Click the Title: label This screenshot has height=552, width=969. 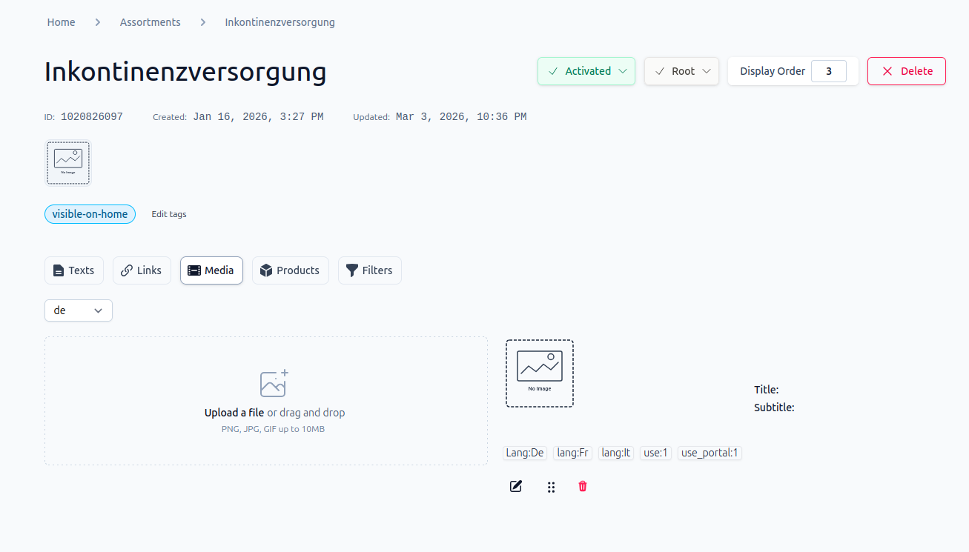[767, 390]
